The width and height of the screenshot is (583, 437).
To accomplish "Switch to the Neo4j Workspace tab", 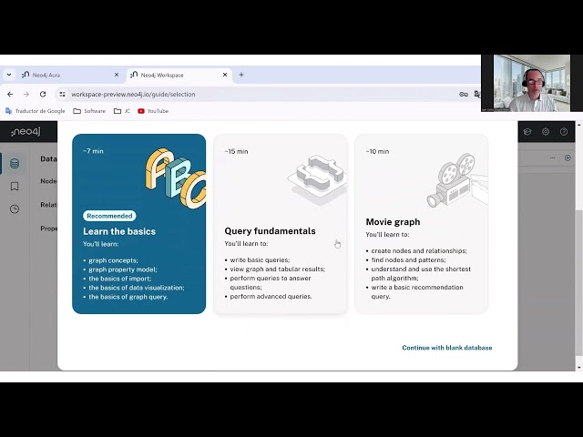I will point(179,75).
